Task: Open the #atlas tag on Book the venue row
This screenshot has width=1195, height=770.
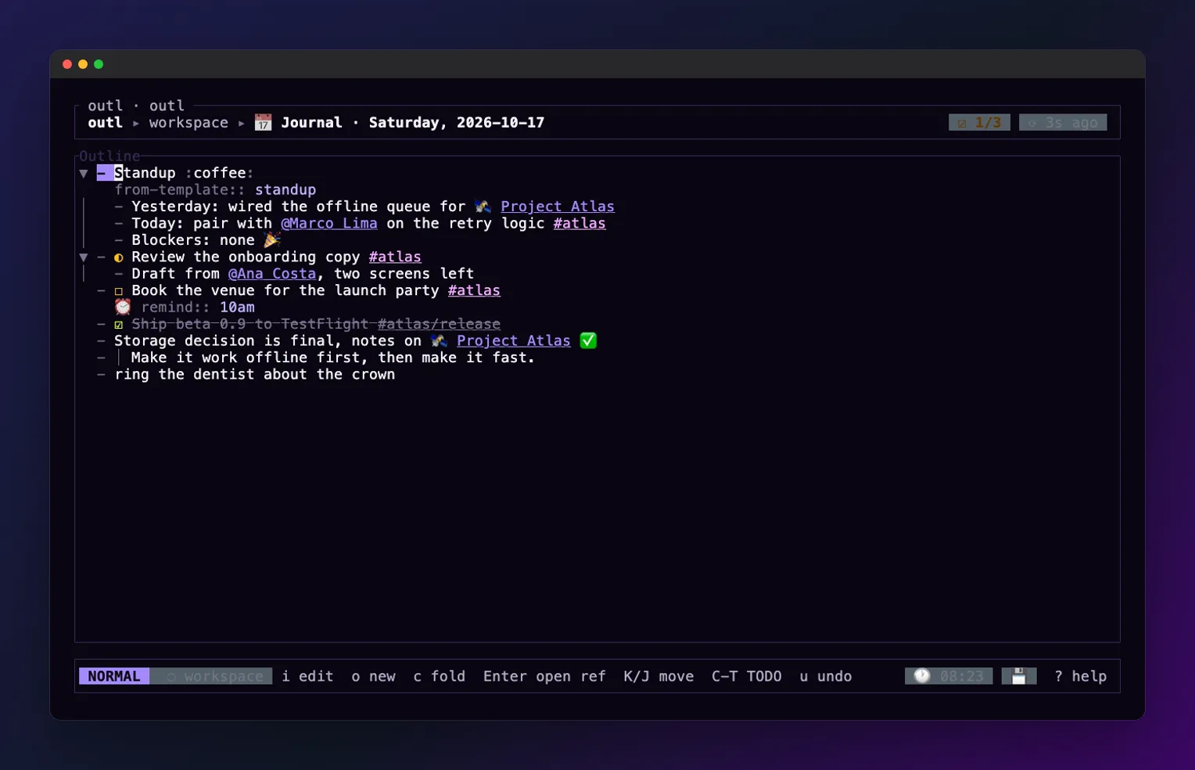Action: click(x=474, y=290)
